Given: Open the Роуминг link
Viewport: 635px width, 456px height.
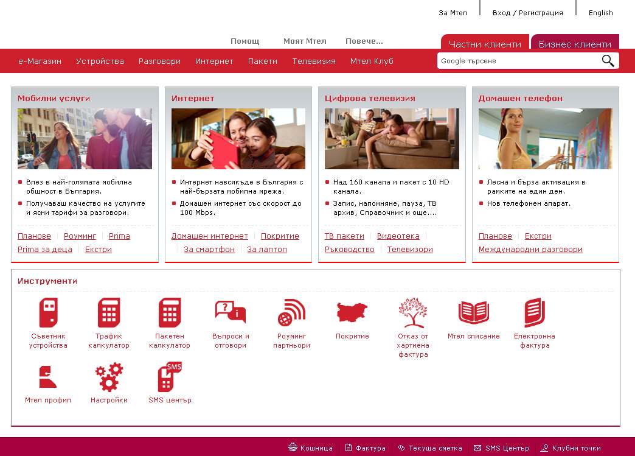Looking at the screenshot, I should [x=80, y=236].
